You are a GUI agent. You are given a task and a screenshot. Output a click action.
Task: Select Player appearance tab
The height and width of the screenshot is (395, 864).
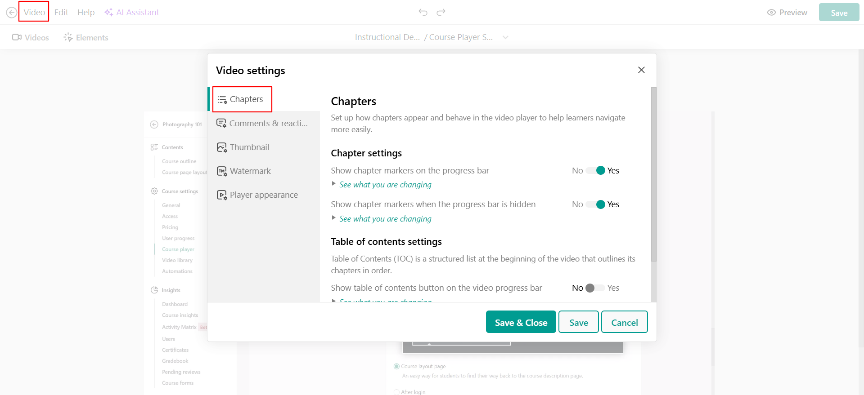click(x=264, y=195)
